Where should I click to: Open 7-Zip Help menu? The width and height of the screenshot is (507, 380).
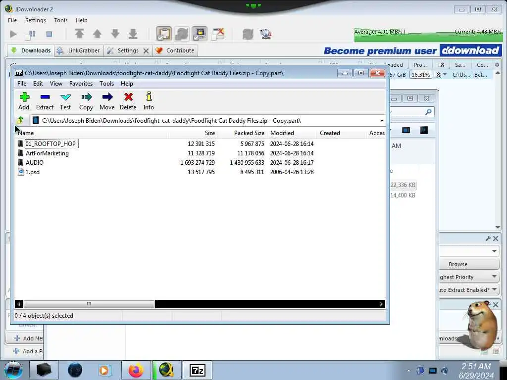(127, 83)
